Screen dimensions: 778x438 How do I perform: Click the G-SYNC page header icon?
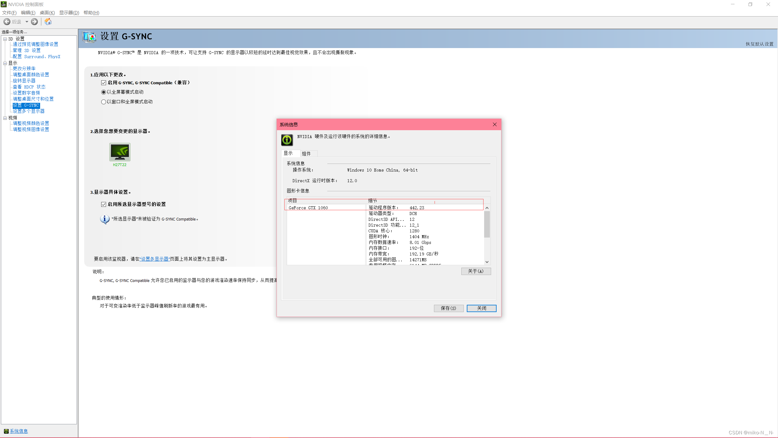point(89,37)
